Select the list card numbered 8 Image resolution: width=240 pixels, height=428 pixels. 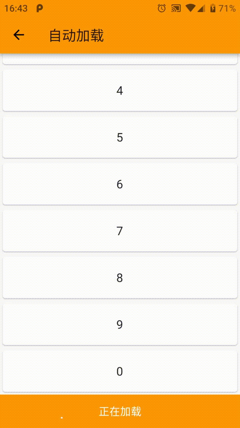pyautogui.click(x=120, y=278)
